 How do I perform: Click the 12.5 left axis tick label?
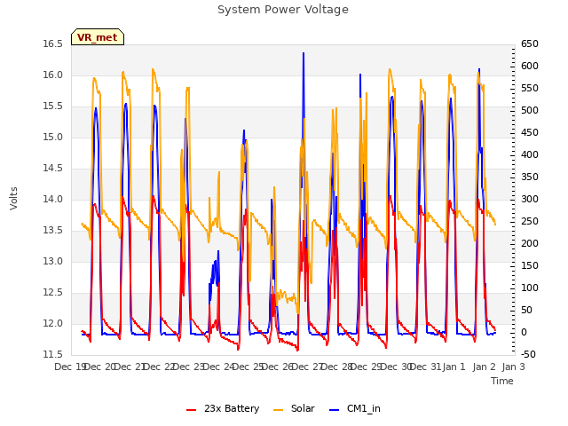click(53, 292)
